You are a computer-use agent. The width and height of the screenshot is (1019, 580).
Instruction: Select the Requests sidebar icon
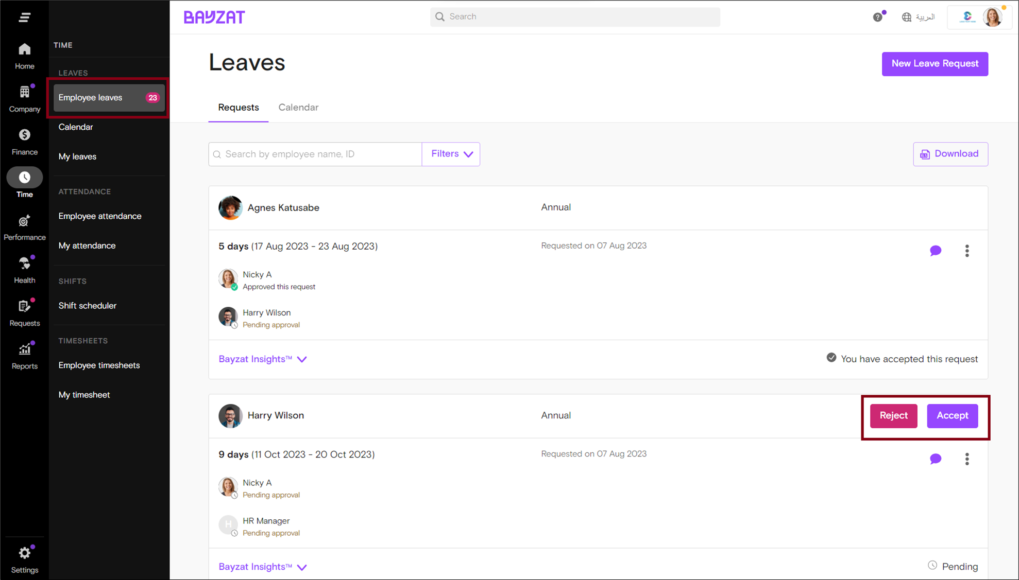coord(24,311)
